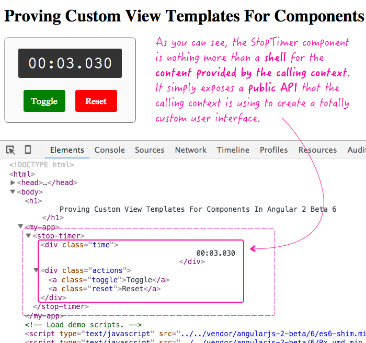Select the closing my-app tag line

44,316
